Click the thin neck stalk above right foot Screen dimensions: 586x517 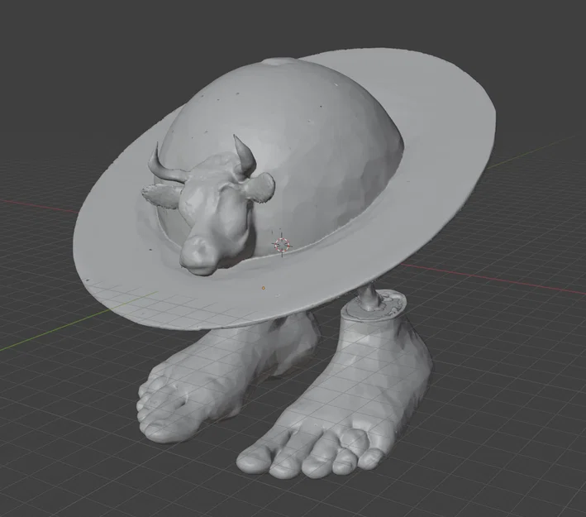pyautogui.click(x=369, y=298)
